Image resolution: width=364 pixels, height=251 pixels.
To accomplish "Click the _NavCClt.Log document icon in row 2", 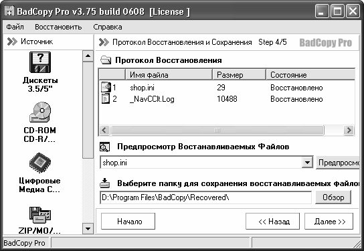I will click(x=106, y=98).
